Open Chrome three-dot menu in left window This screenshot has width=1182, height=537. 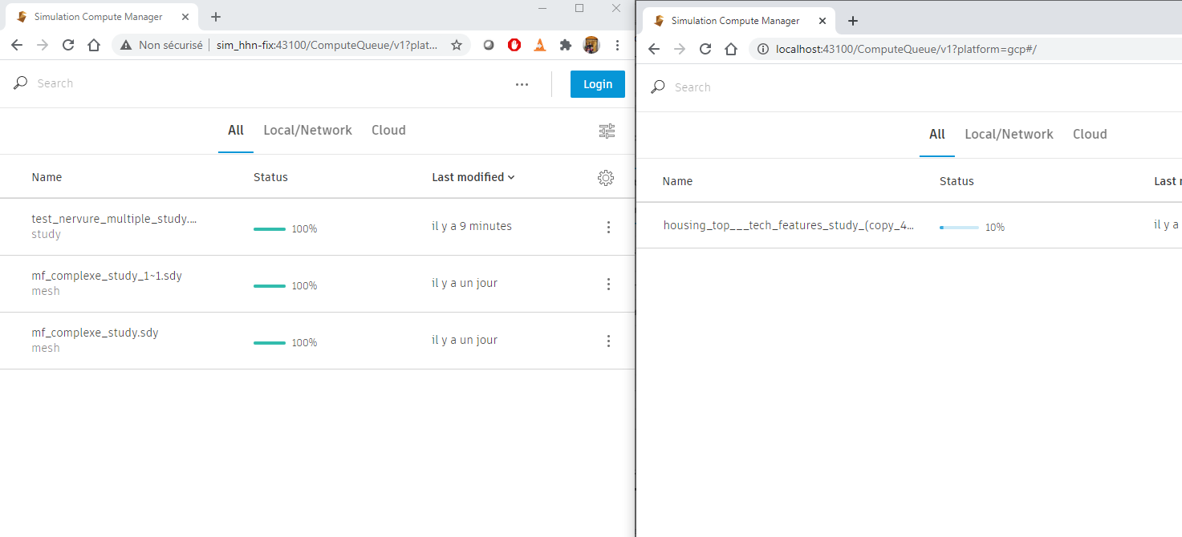tap(617, 46)
